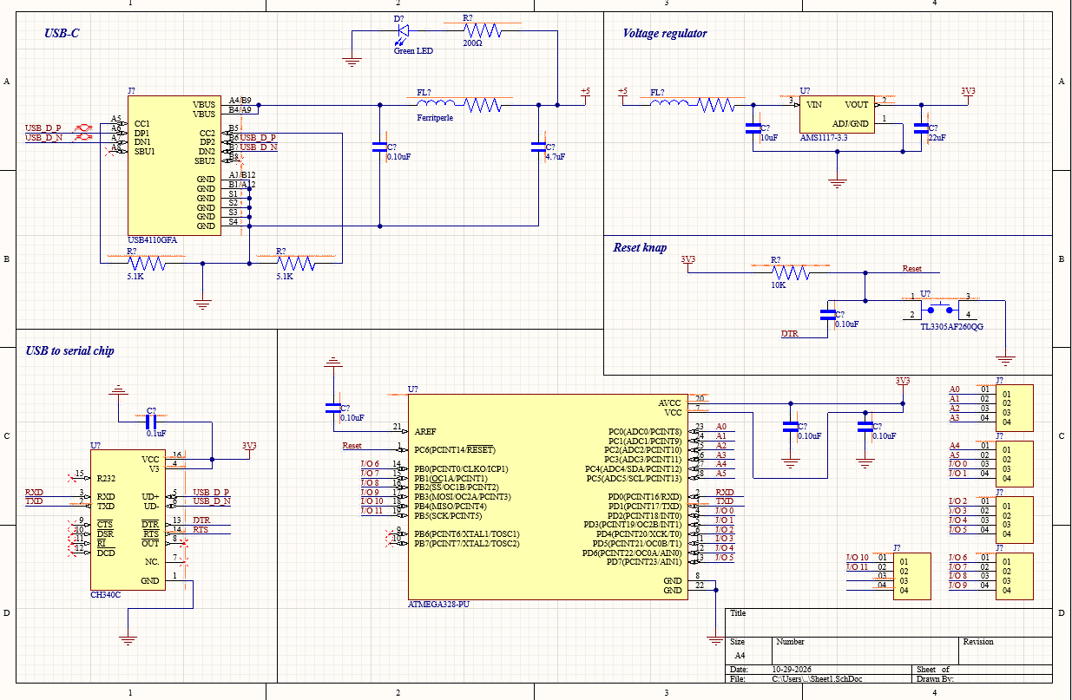Click the PC6(PCINT14/RESET) pin name
This screenshot has height=700, width=1072.
(455, 449)
